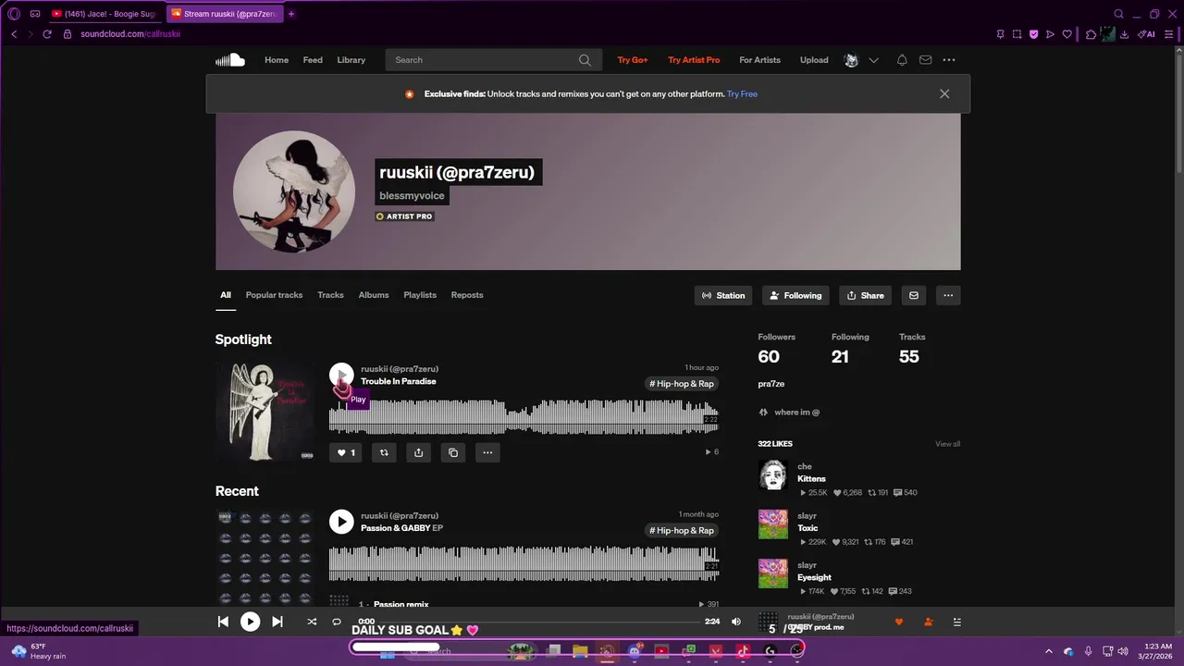Like Trouble In Paradise
Viewport: 1184px width, 666px height.
pyautogui.click(x=346, y=452)
